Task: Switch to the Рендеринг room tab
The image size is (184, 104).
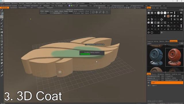Action: click(x=50, y=8)
